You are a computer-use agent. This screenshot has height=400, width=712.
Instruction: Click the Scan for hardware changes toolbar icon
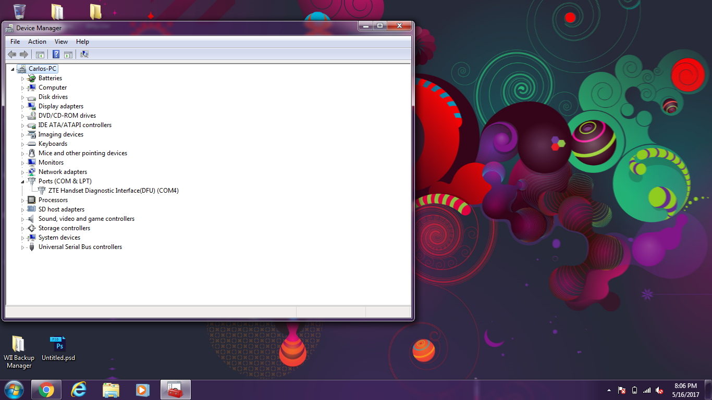tap(84, 54)
